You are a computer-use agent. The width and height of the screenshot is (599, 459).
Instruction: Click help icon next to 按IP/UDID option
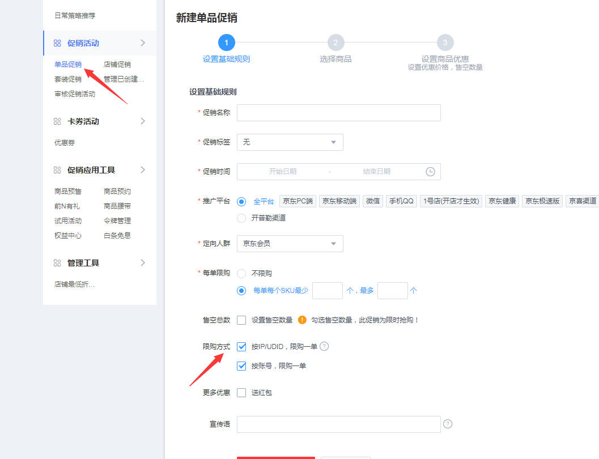324,346
